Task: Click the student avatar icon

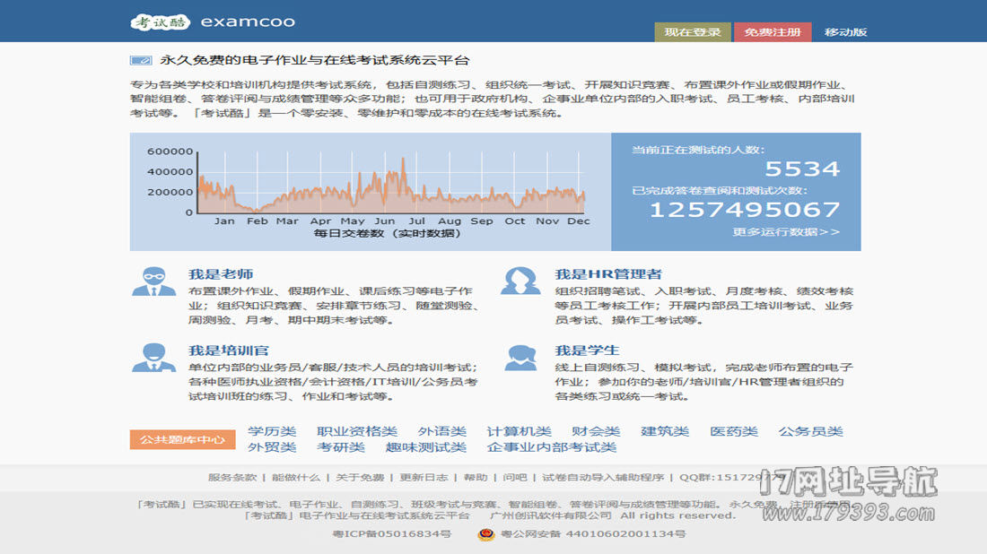Action: coord(520,357)
